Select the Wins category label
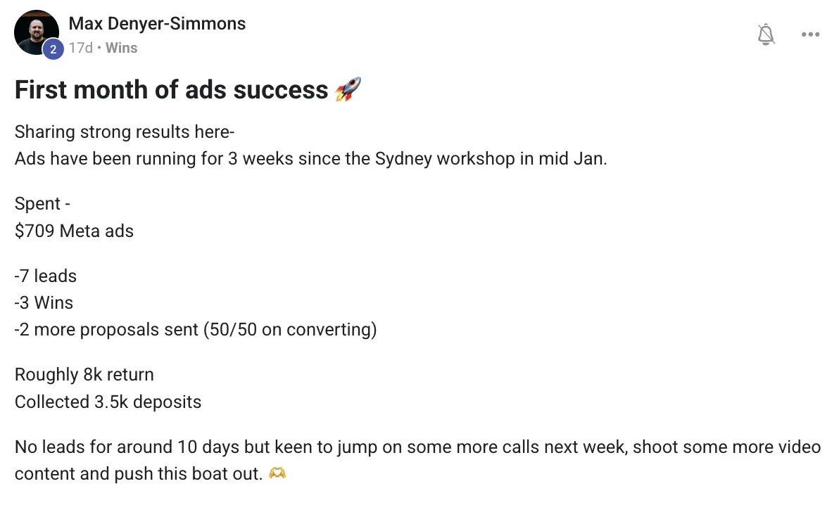Image resolution: width=839 pixels, height=505 pixels. [121, 48]
